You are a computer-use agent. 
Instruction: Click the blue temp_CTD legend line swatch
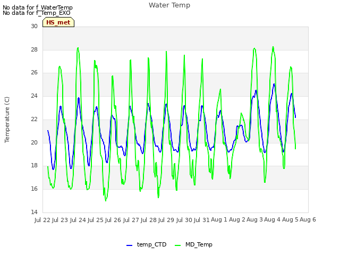(129, 245)
